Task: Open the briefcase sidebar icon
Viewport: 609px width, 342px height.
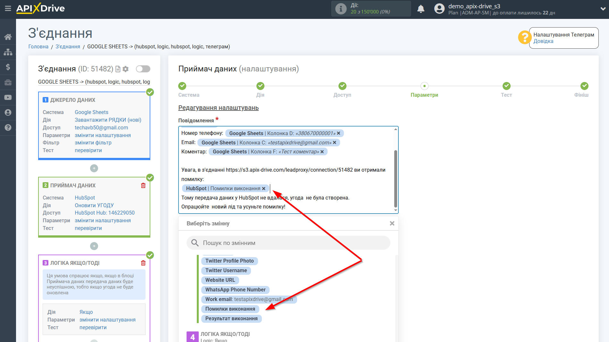Action: pyautogui.click(x=8, y=82)
